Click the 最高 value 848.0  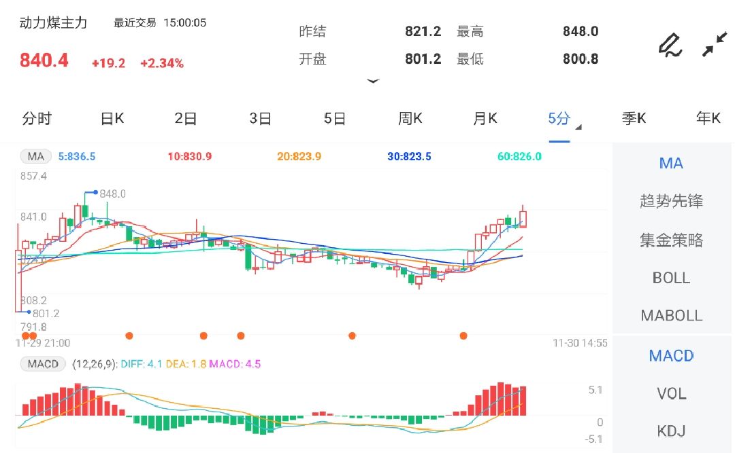click(x=581, y=31)
